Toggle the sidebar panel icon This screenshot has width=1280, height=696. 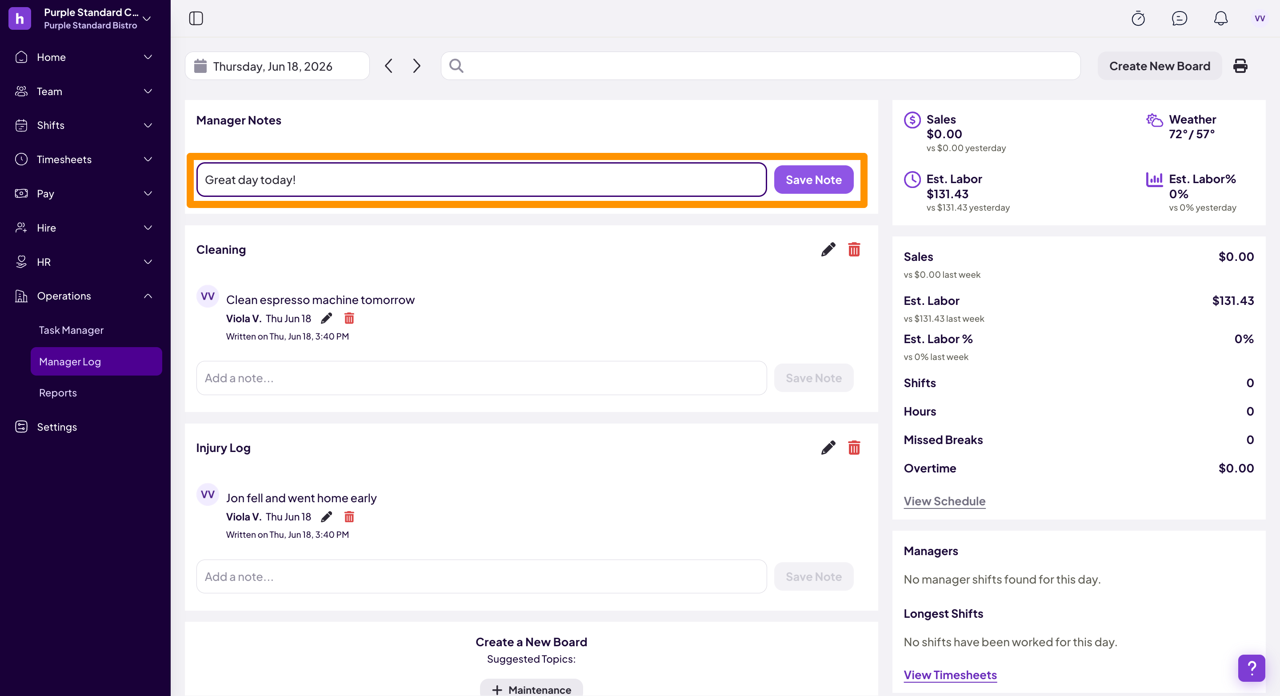[x=196, y=18]
